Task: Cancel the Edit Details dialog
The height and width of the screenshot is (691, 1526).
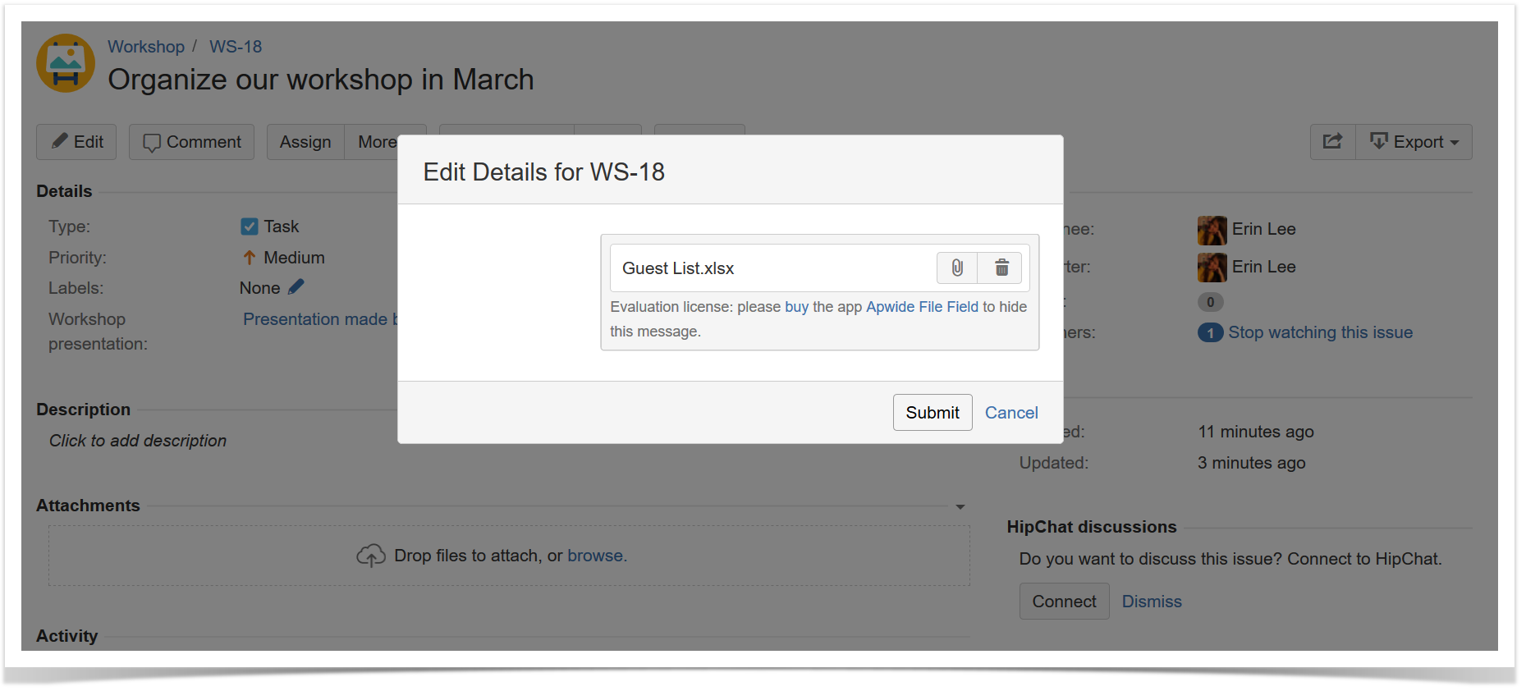Action: (x=1011, y=413)
